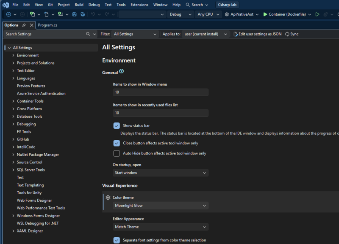
Task: Open the Applies to user dropdown
Action: coord(205,34)
